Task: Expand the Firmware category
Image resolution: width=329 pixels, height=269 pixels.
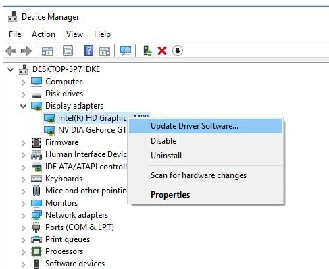Action: [23, 143]
